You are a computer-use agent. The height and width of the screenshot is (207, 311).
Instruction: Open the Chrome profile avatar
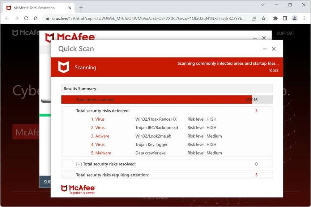click(294, 18)
